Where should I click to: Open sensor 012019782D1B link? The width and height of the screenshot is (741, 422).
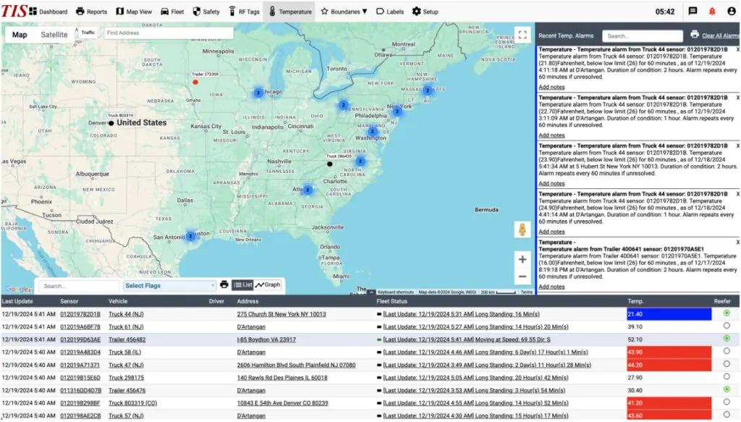80,314
